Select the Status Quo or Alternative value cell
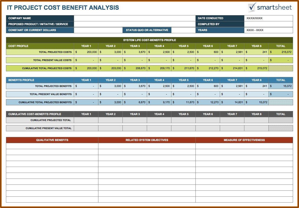 (x=183, y=30)
